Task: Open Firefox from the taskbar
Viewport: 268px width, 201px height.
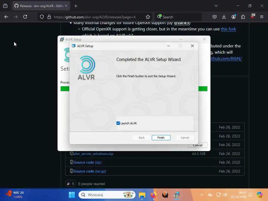Action: coord(153,195)
